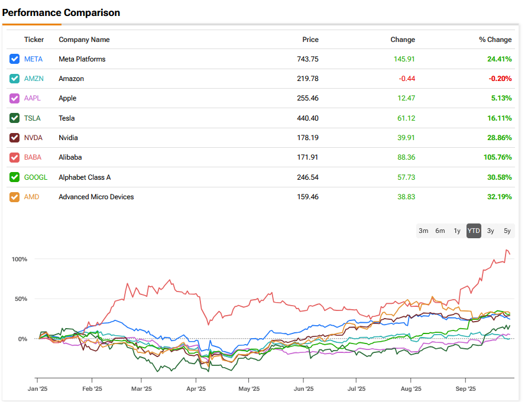
Task: Select the Alibaba company name
Action: coord(70,157)
